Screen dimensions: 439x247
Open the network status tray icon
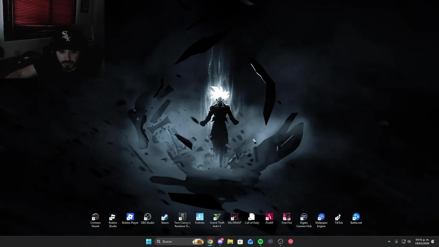pyautogui.click(x=404, y=242)
